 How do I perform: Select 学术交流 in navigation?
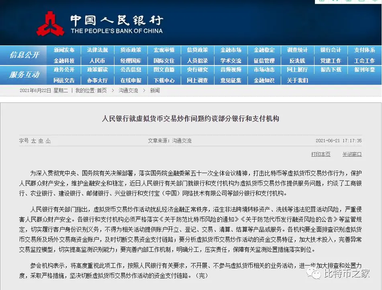click(231, 61)
